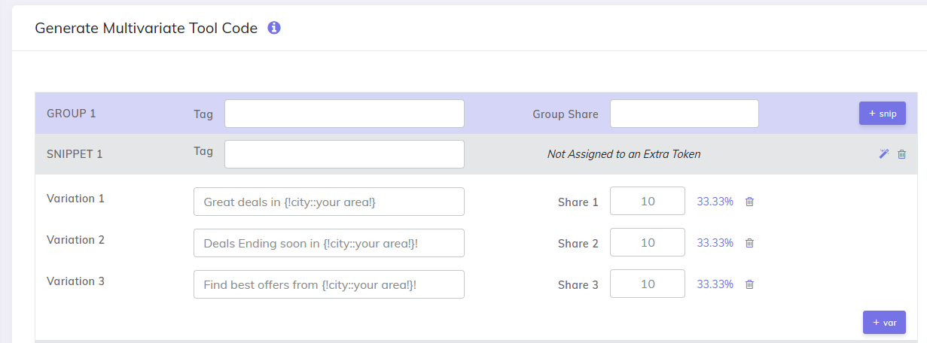
Task: Delete Snippet 1 using its trash icon
Action: pyautogui.click(x=901, y=153)
